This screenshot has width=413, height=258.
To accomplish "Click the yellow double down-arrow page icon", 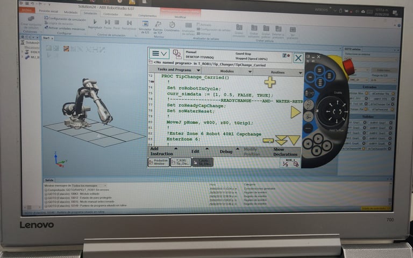I will pyautogui.click(x=281, y=140).
